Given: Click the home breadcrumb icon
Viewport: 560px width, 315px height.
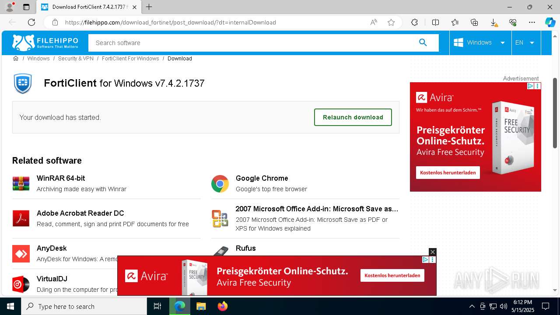Looking at the screenshot, I should point(16,58).
